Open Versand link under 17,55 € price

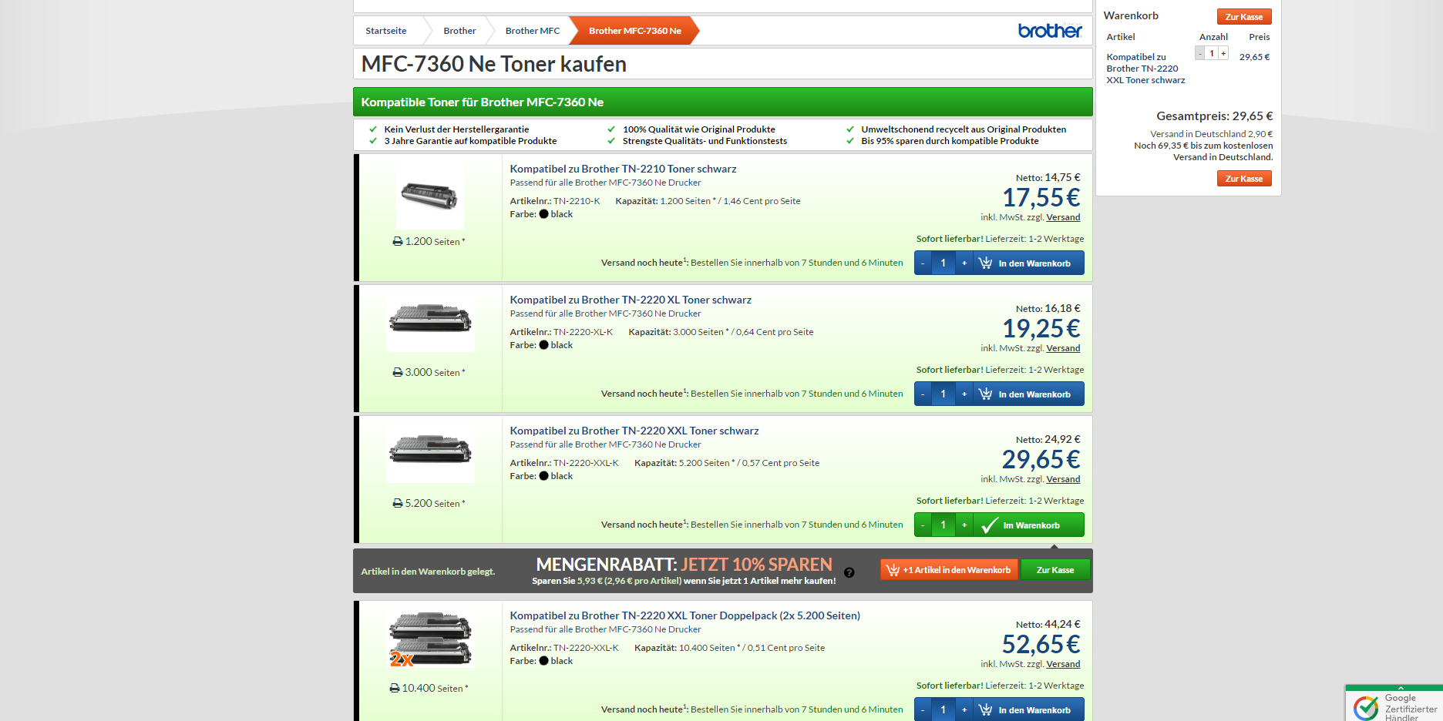[x=1063, y=217]
